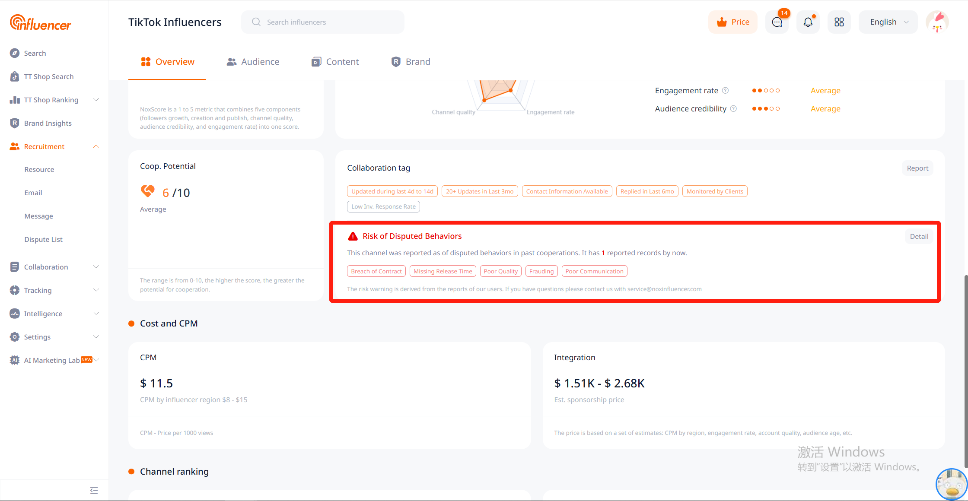Open the English language dropdown
The width and height of the screenshot is (968, 501).
888,22
